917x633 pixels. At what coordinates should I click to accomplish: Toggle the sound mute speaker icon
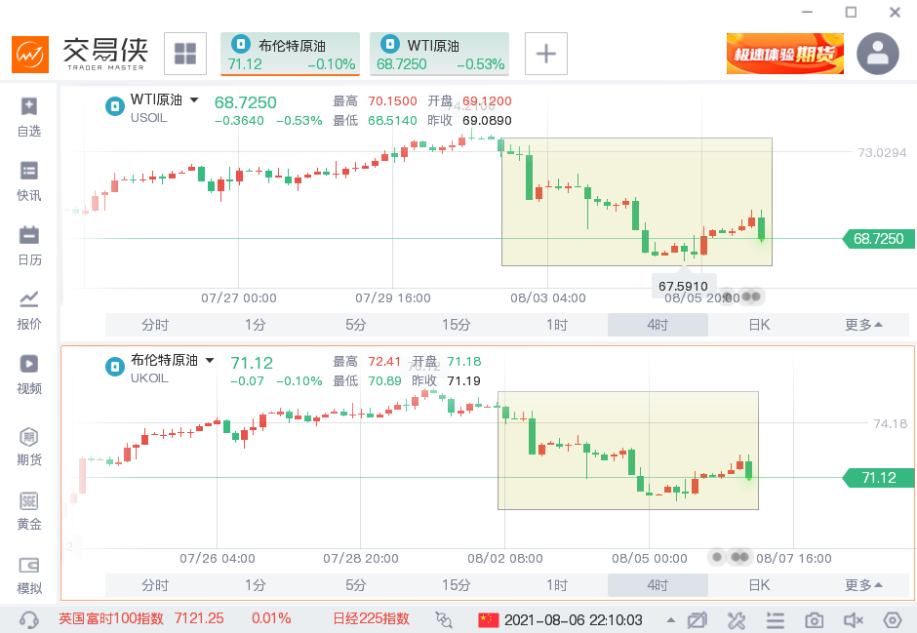pyautogui.click(x=854, y=619)
